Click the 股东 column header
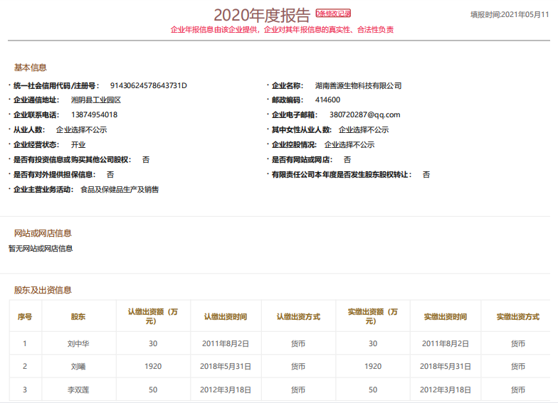The width and height of the screenshot is (558, 403). [78, 316]
